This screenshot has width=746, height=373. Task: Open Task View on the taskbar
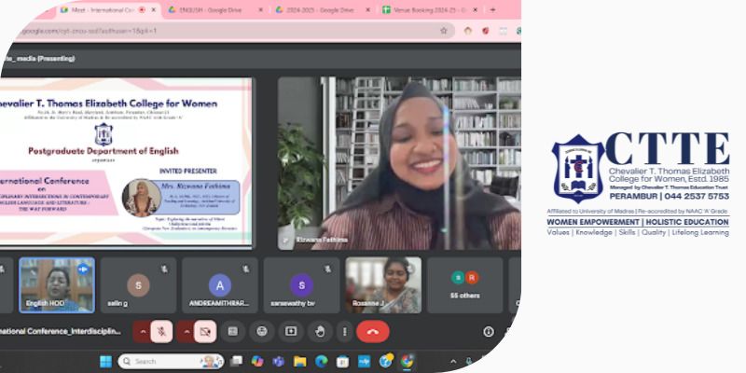coord(237,362)
